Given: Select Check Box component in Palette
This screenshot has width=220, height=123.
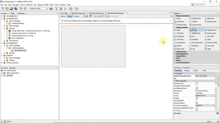Looking at the screenshot, I should (179, 33).
